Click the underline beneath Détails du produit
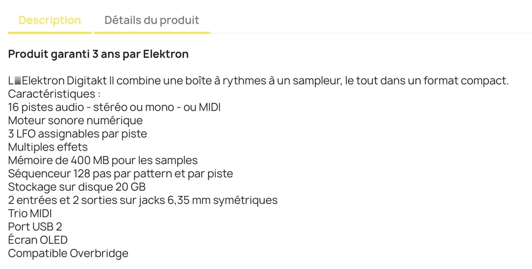The height and width of the screenshot is (269, 532). point(152,33)
